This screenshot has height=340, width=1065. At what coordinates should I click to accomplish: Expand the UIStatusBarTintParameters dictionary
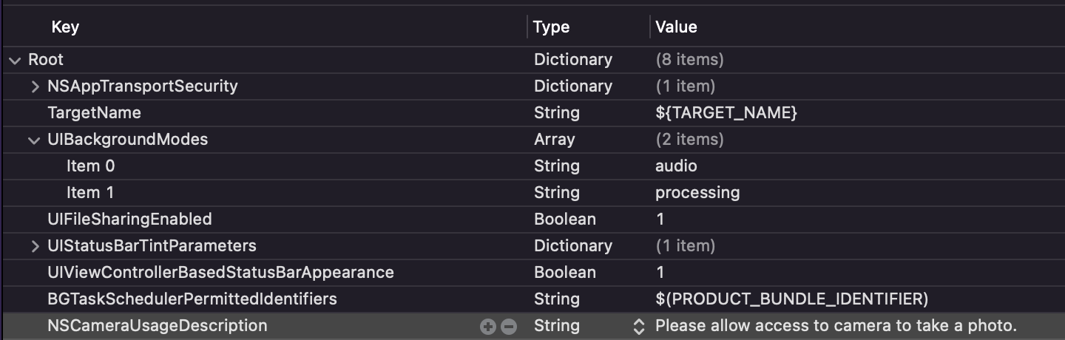coord(35,246)
